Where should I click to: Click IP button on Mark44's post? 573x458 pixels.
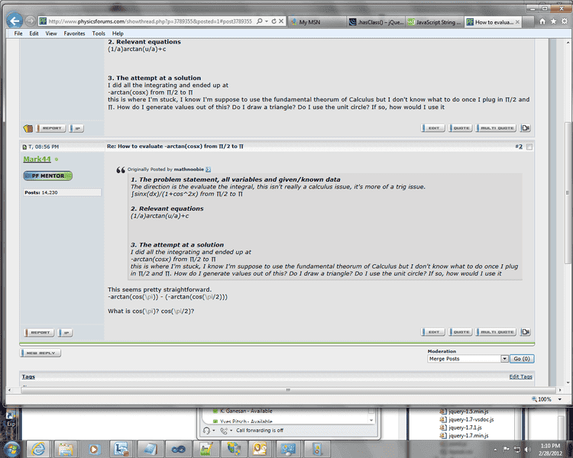point(65,332)
